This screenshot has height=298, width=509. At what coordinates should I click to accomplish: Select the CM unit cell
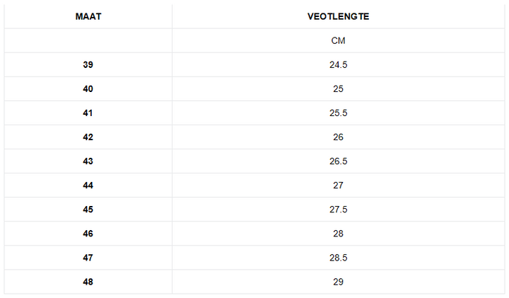click(338, 40)
